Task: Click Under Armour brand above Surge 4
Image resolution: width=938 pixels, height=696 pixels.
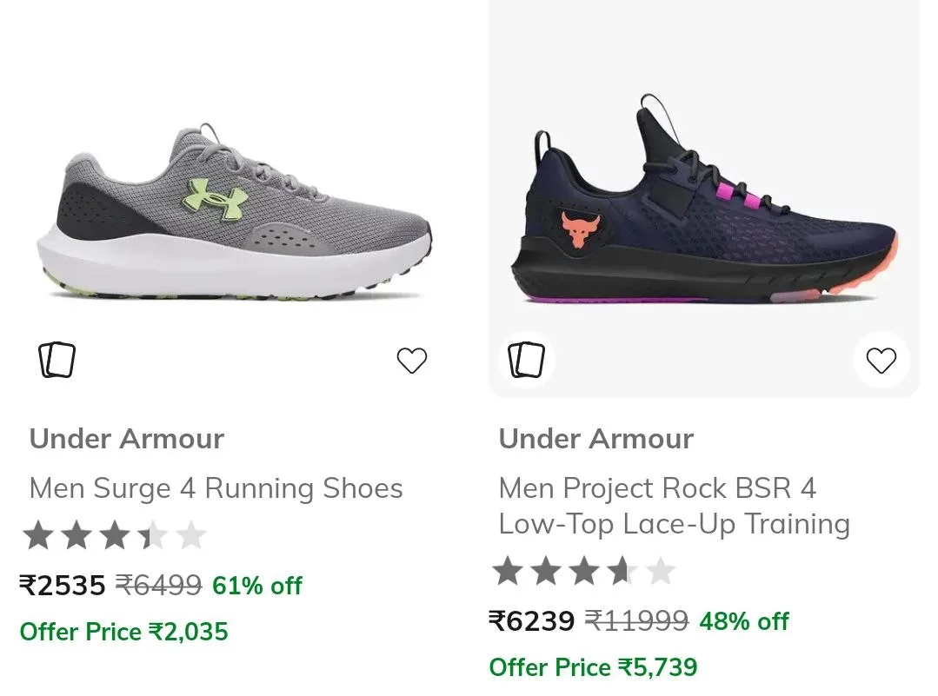Action: [127, 439]
